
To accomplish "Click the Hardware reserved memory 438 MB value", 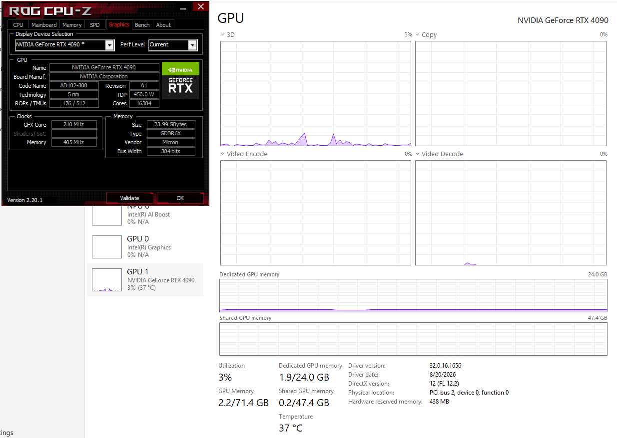I will pos(439,402).
